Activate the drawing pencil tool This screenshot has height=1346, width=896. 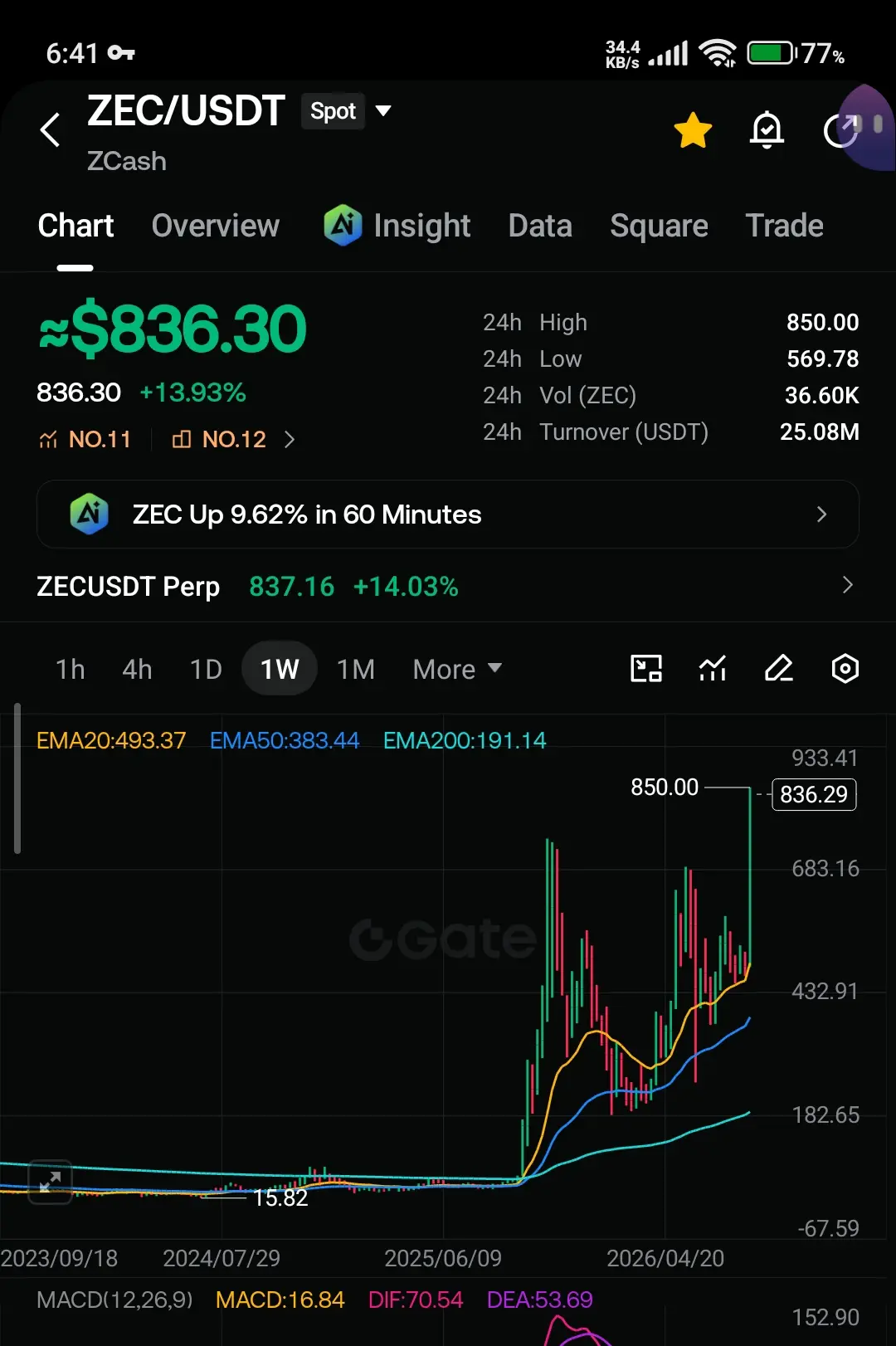click(779, 668)
